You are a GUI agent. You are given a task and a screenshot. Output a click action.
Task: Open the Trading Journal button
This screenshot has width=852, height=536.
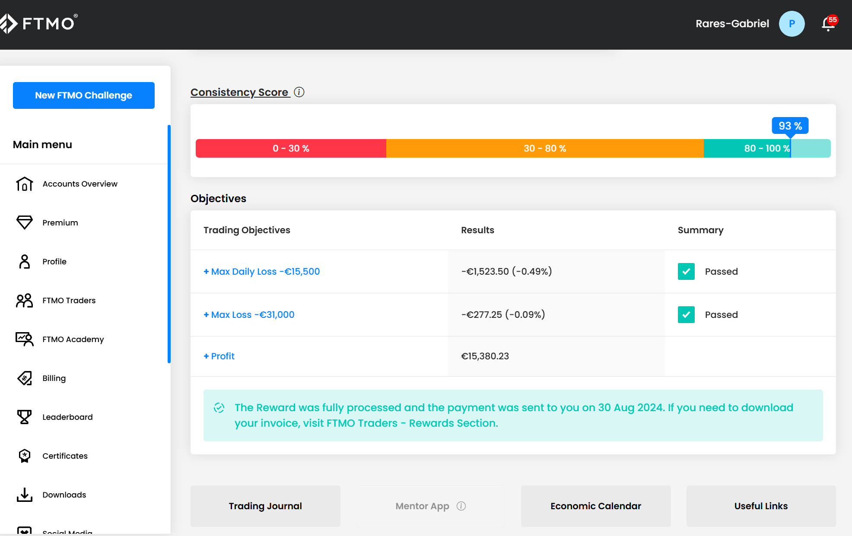coord(265,506)
